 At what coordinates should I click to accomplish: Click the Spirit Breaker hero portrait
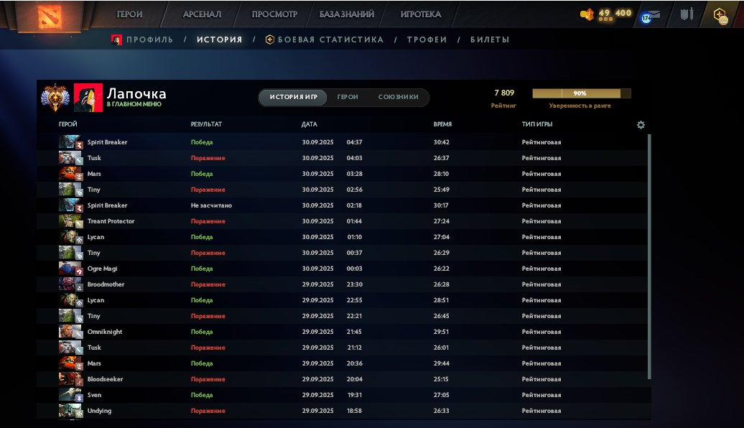(x=68, y=141)
